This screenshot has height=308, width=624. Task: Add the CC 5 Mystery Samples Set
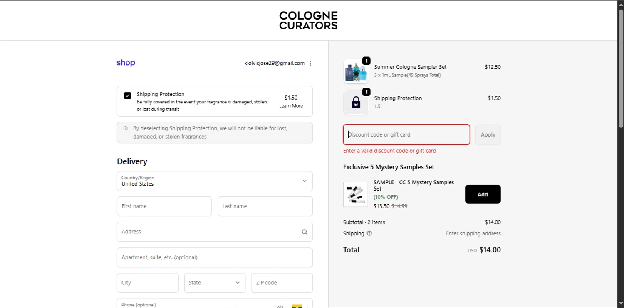[483, 194]
